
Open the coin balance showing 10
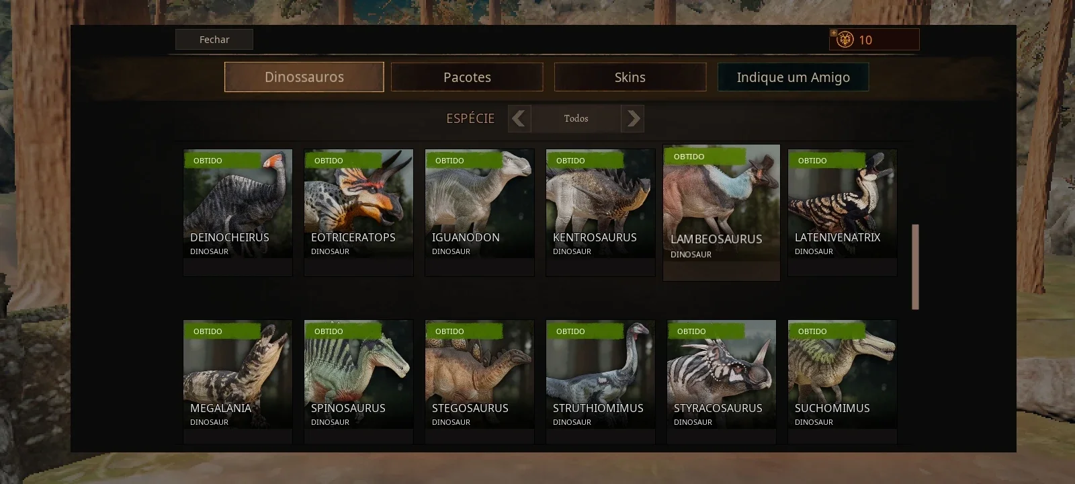tap(874, 40)
